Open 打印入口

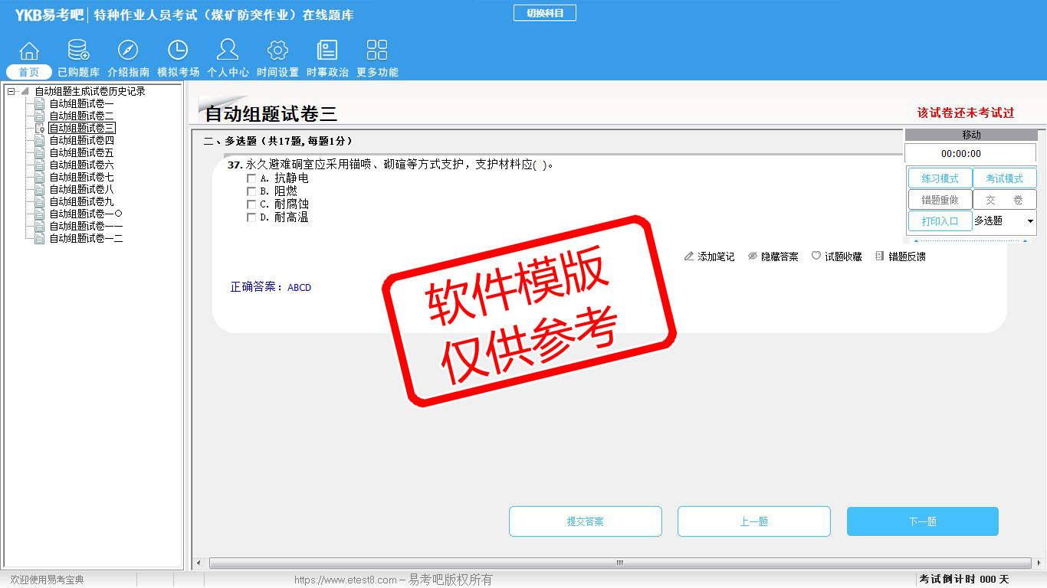(x=940, y=221)
